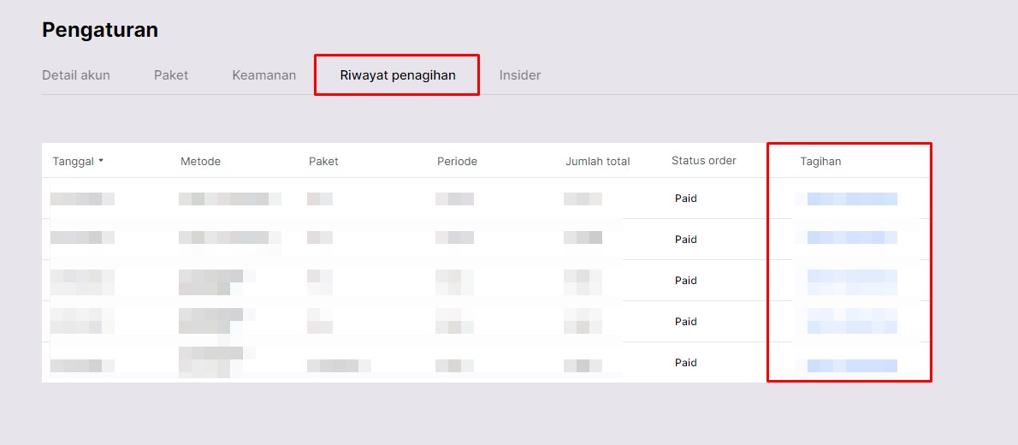Click the Jumlah total column header
Screen dimensions: 1018x445
tap(597, 161)
